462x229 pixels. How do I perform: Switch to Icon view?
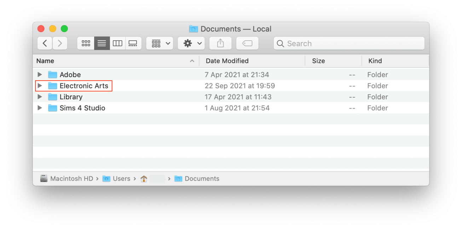coord(86,43)
